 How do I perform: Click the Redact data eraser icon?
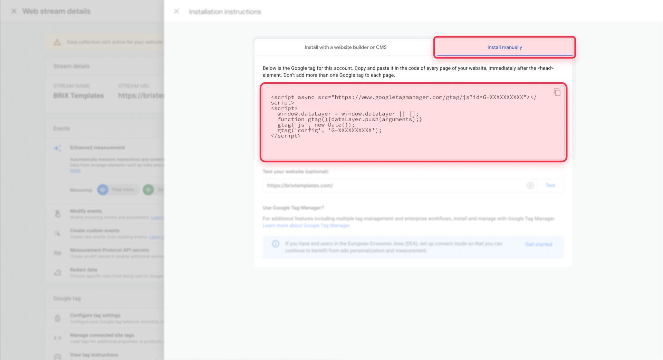coord(58,273)
